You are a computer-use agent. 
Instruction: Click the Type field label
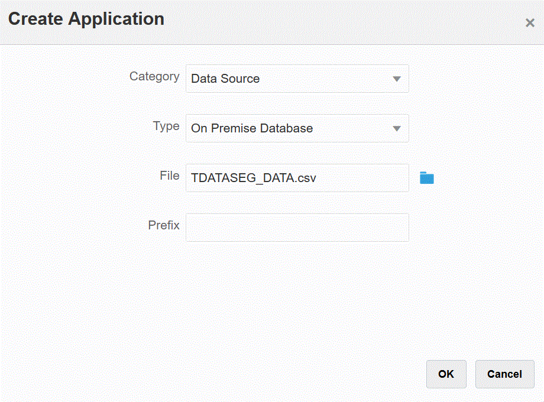click(x=166, y=126)
